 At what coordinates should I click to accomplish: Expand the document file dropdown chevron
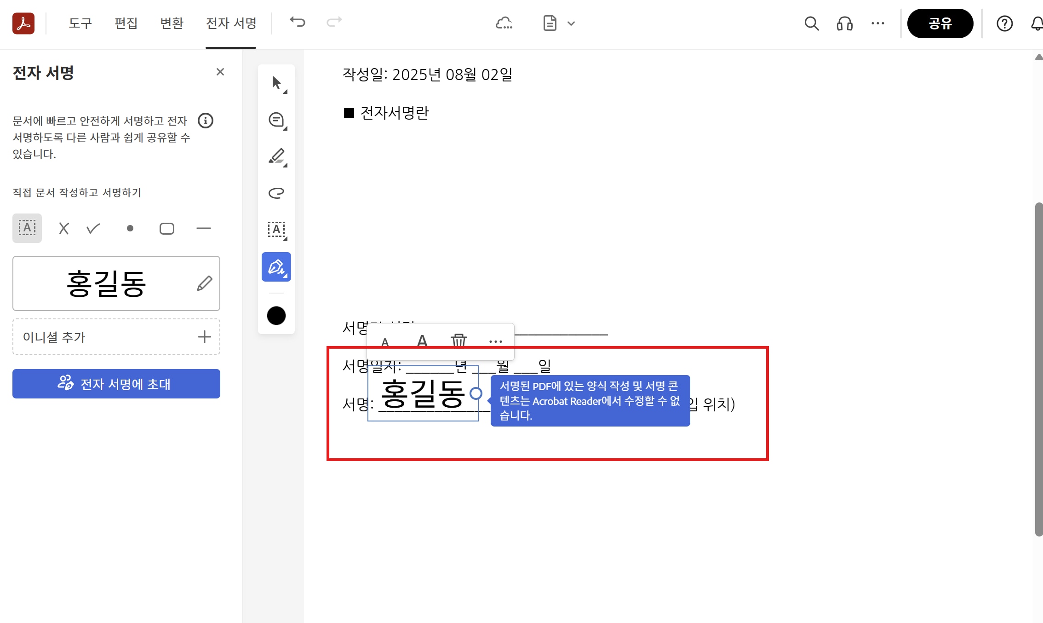coord(571,23)
